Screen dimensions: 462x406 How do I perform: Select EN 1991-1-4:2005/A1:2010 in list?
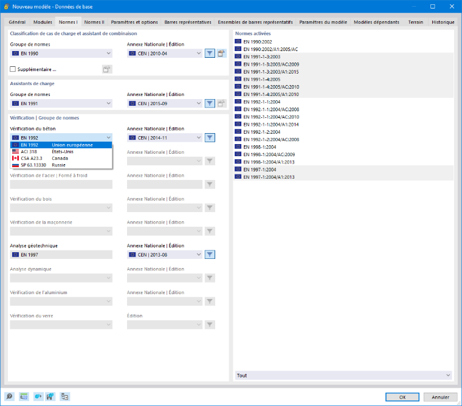(x=343, y=94)
